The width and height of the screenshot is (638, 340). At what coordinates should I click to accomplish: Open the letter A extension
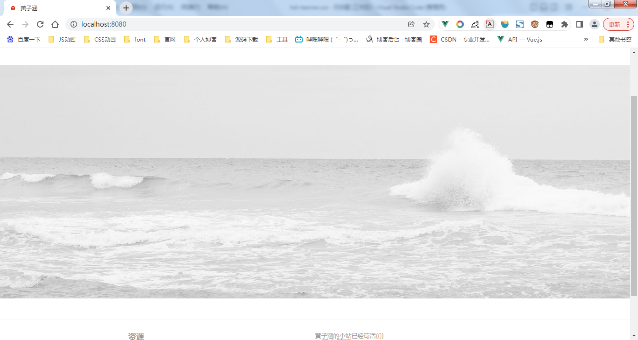click(x=490, y=24)
